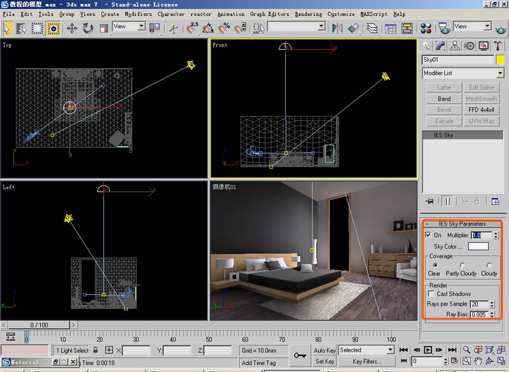
Task: Select the Cloudy coverage option
Action: pyautogui.click(x=489, y=265)
